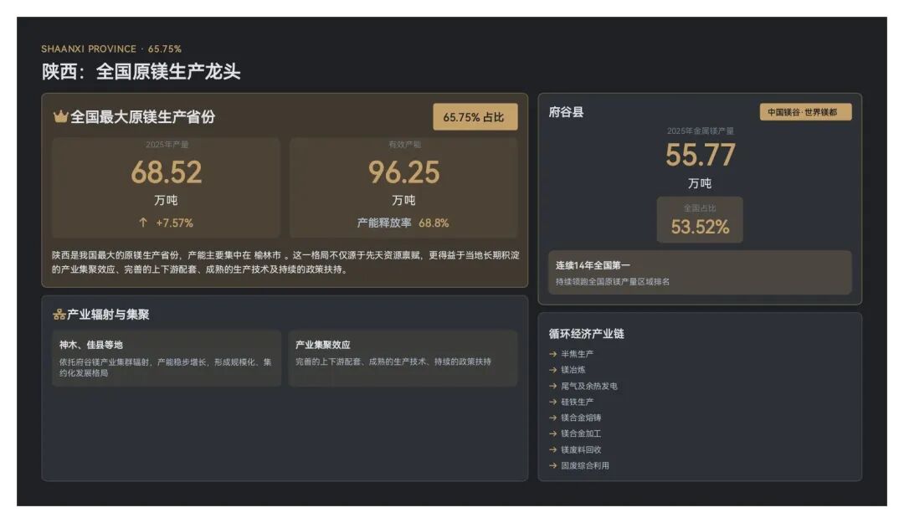
Task: Select the arrow icon before 镁合金熔铸
Action: click(552, 418)
